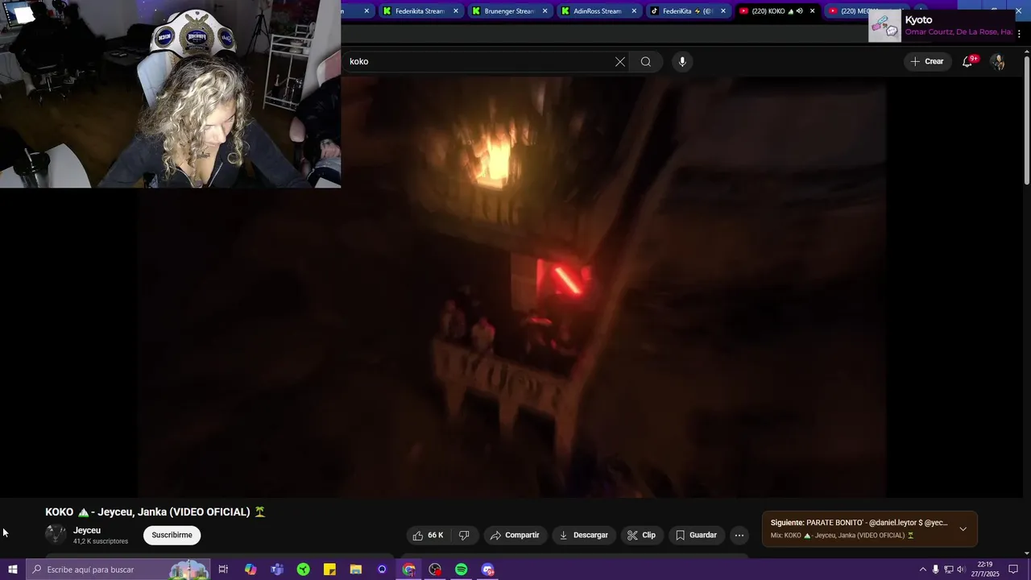
Task: Click the magnifier search button
Action: click(x=646, y=62)
